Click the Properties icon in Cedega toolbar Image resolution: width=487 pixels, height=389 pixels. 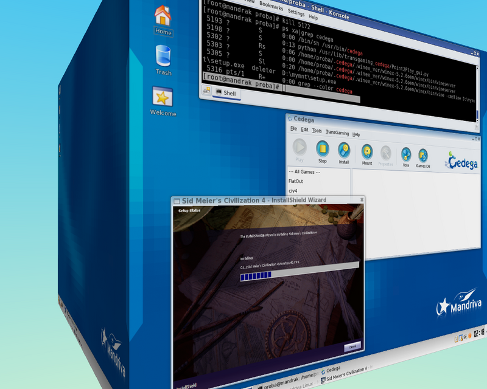tap(386, 156)
